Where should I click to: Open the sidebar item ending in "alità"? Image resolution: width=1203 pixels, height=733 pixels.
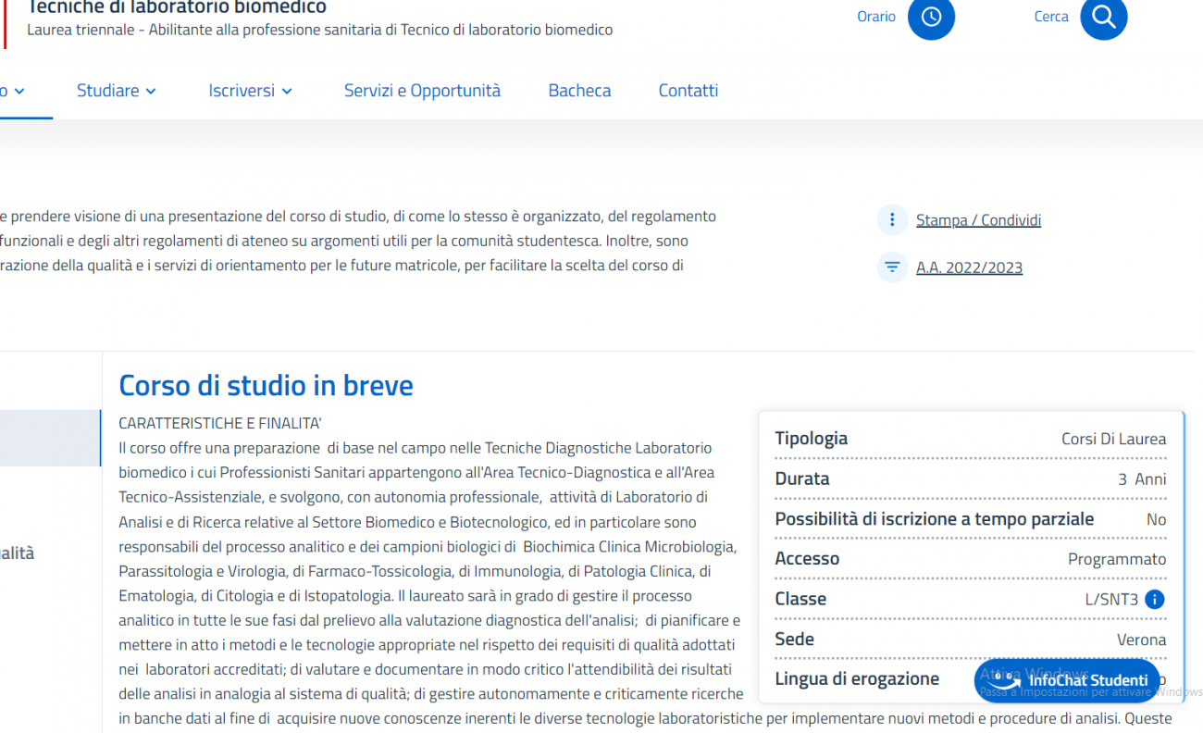[17, 553]
